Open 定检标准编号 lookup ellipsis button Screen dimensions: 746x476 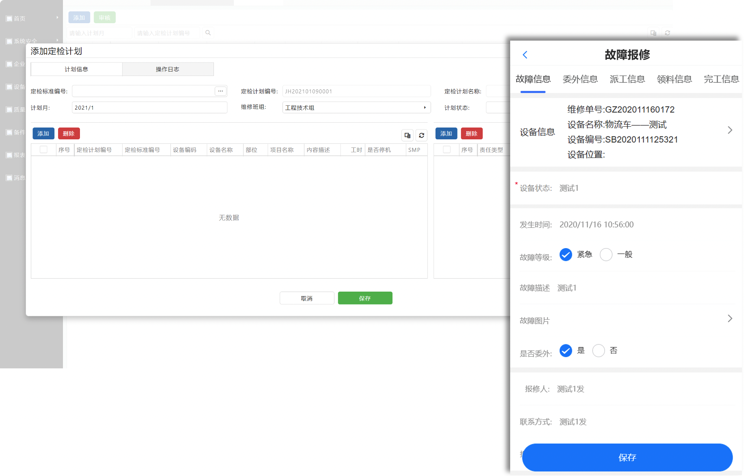tap(220, 91)
